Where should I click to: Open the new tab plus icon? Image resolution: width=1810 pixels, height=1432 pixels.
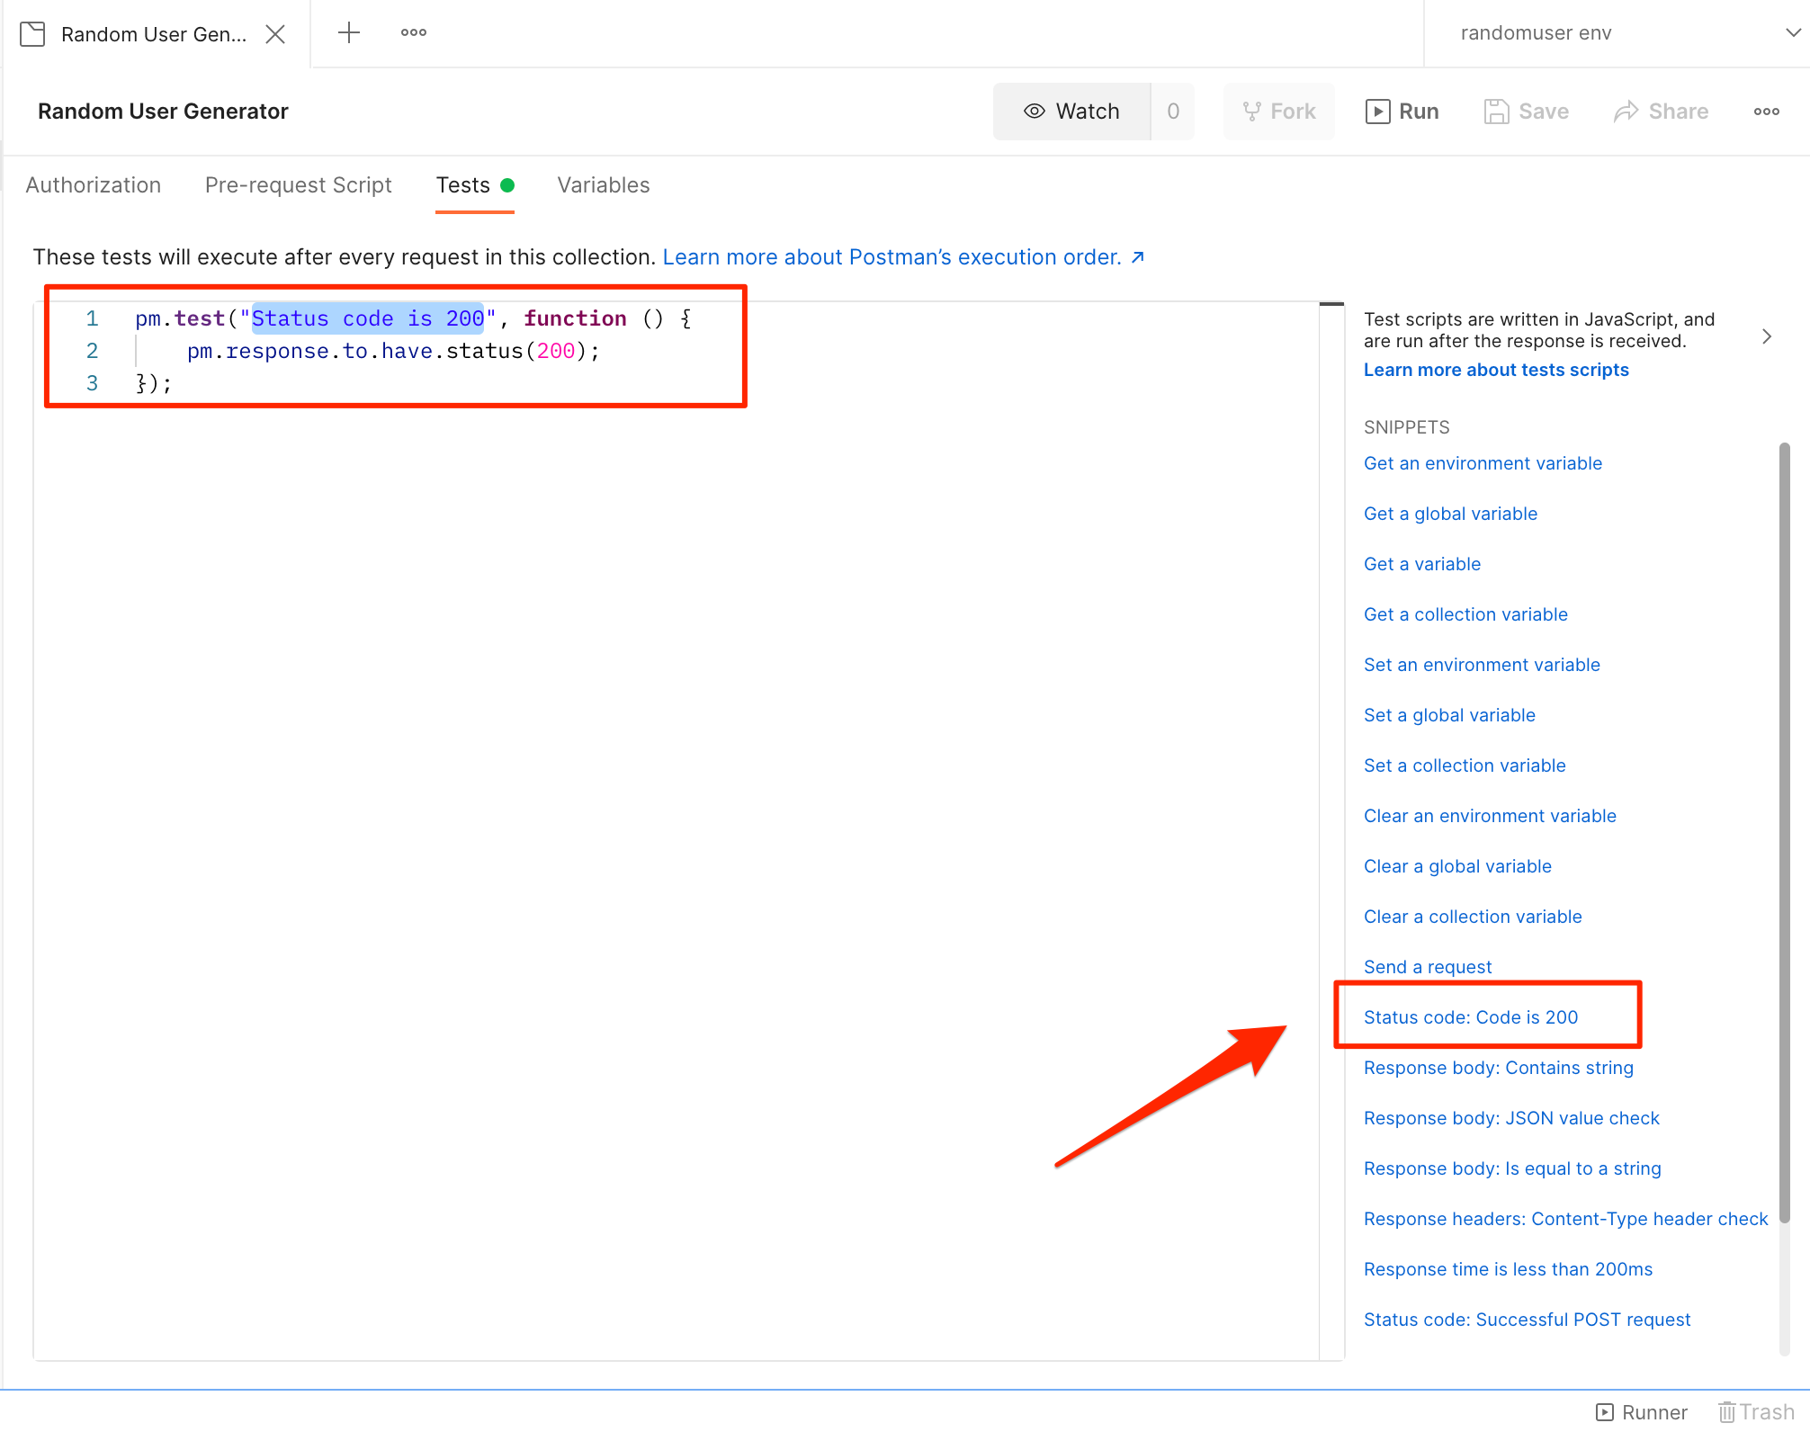point(349,33)
